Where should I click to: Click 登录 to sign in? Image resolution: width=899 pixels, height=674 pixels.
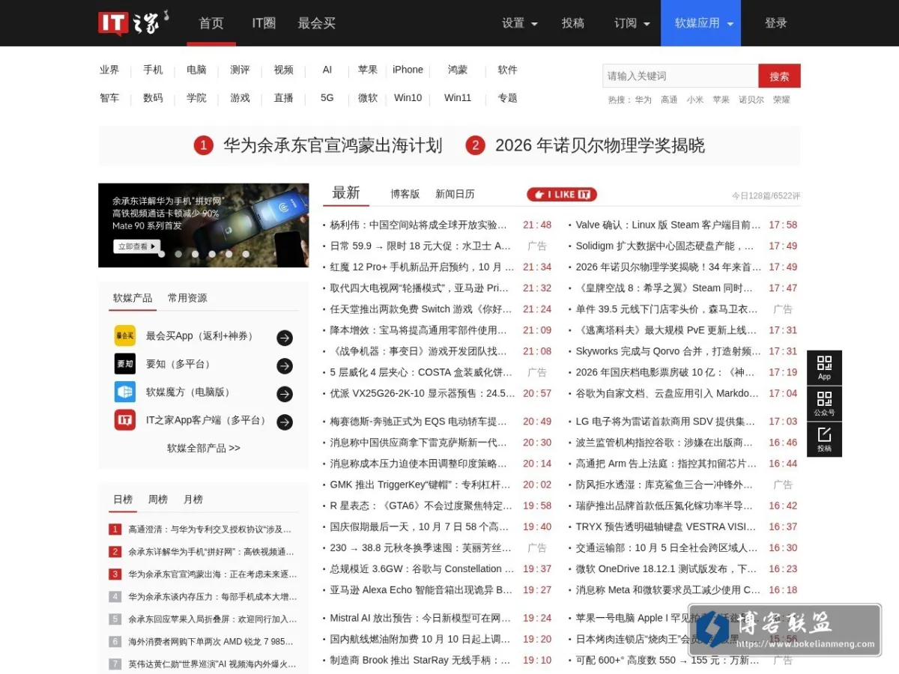pyautogui.click(x=776, y=23)
